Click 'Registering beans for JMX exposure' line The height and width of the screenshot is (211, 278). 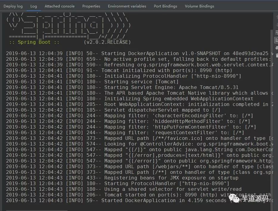point(122,178)
